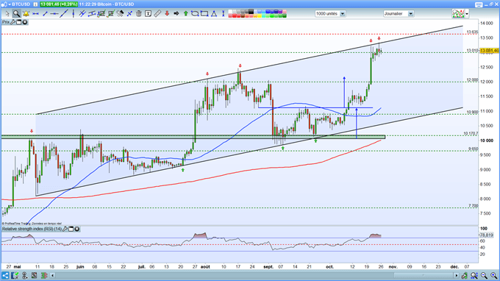The width and height of the screenshot is (500, 281).
Task: Click the zoom out magnifier bottom right
Action: click(485, 275)
